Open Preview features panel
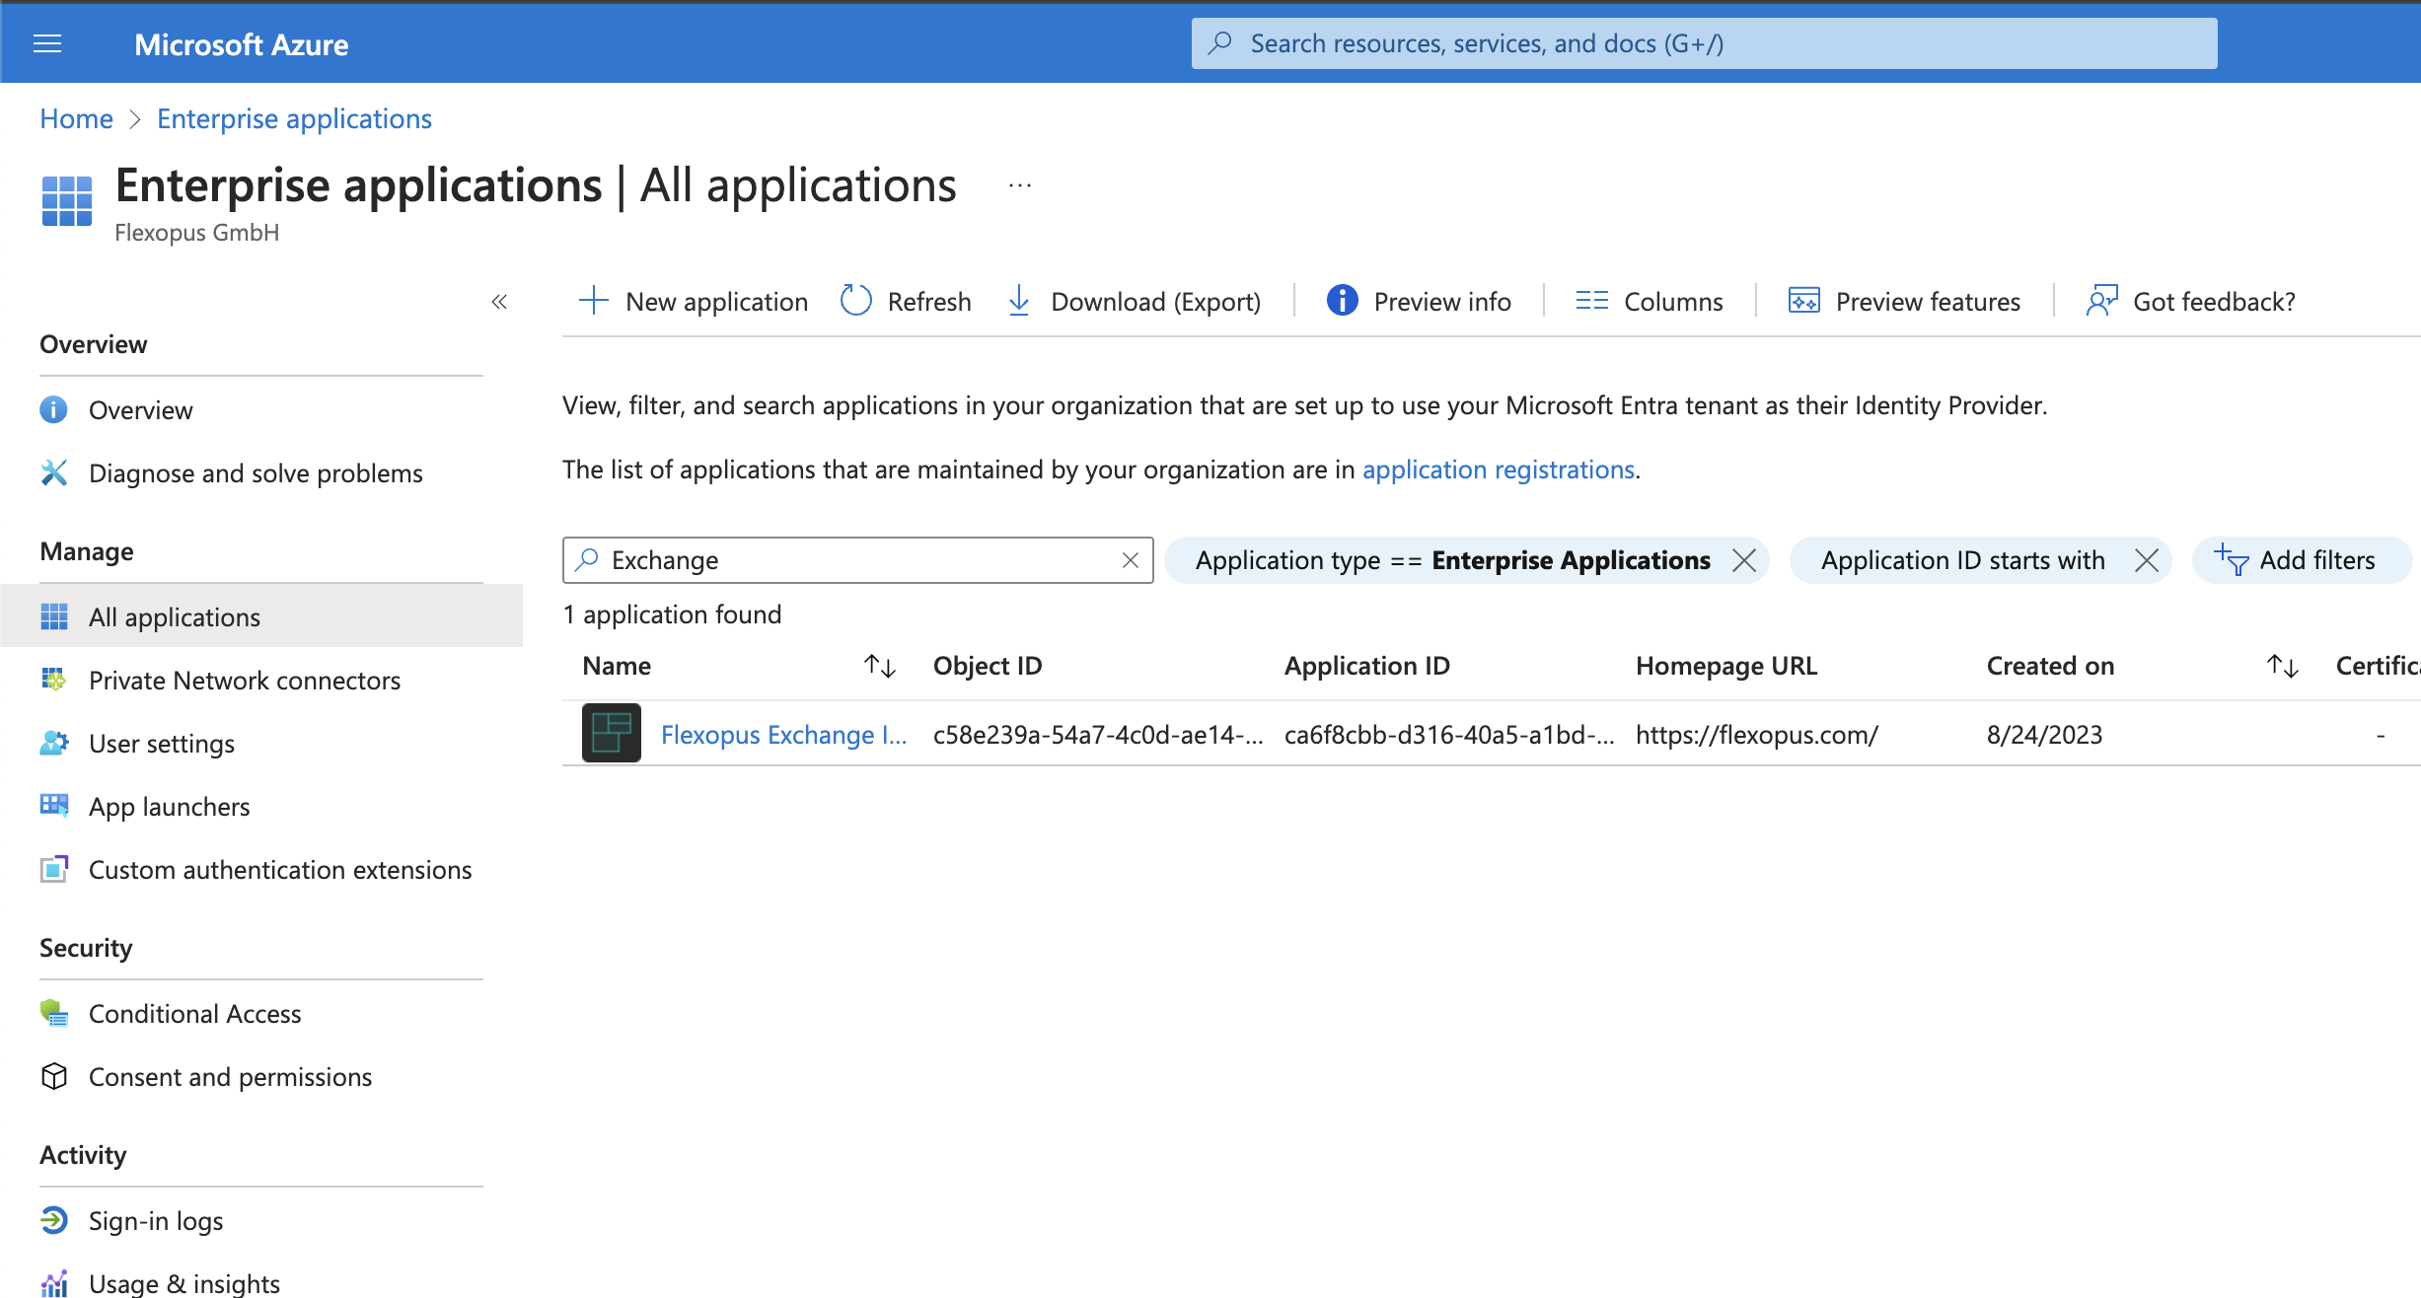The width and height of the screenshot is (2421, 1298). click(x=1904, y=301)
